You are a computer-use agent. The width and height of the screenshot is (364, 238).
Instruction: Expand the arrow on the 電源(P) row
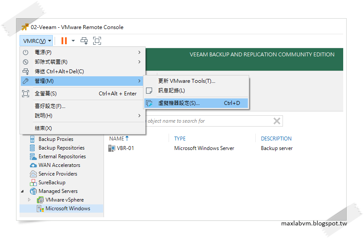[139, 52]
